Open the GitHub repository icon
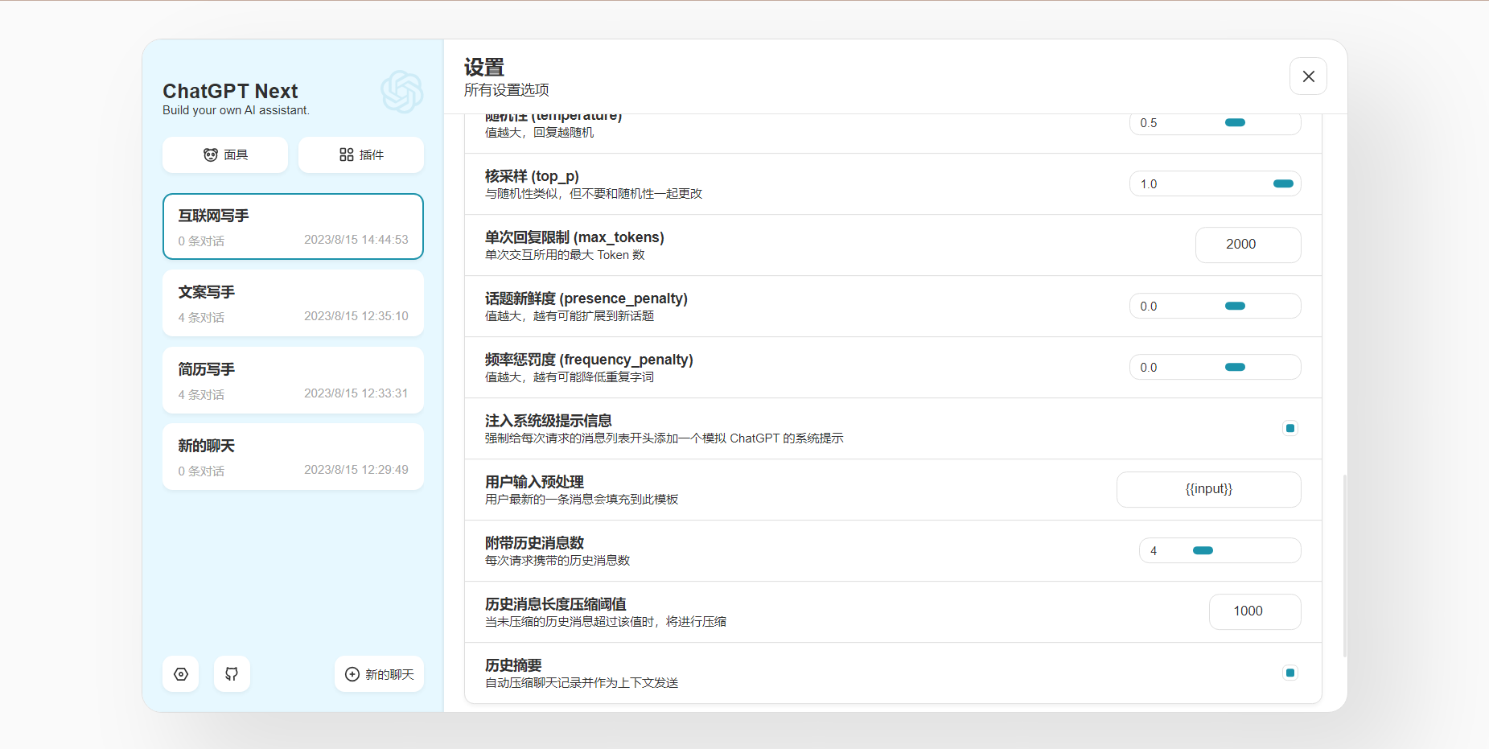Image resolution: width=1489 pixels, height=749 pixels. [232, 674]
